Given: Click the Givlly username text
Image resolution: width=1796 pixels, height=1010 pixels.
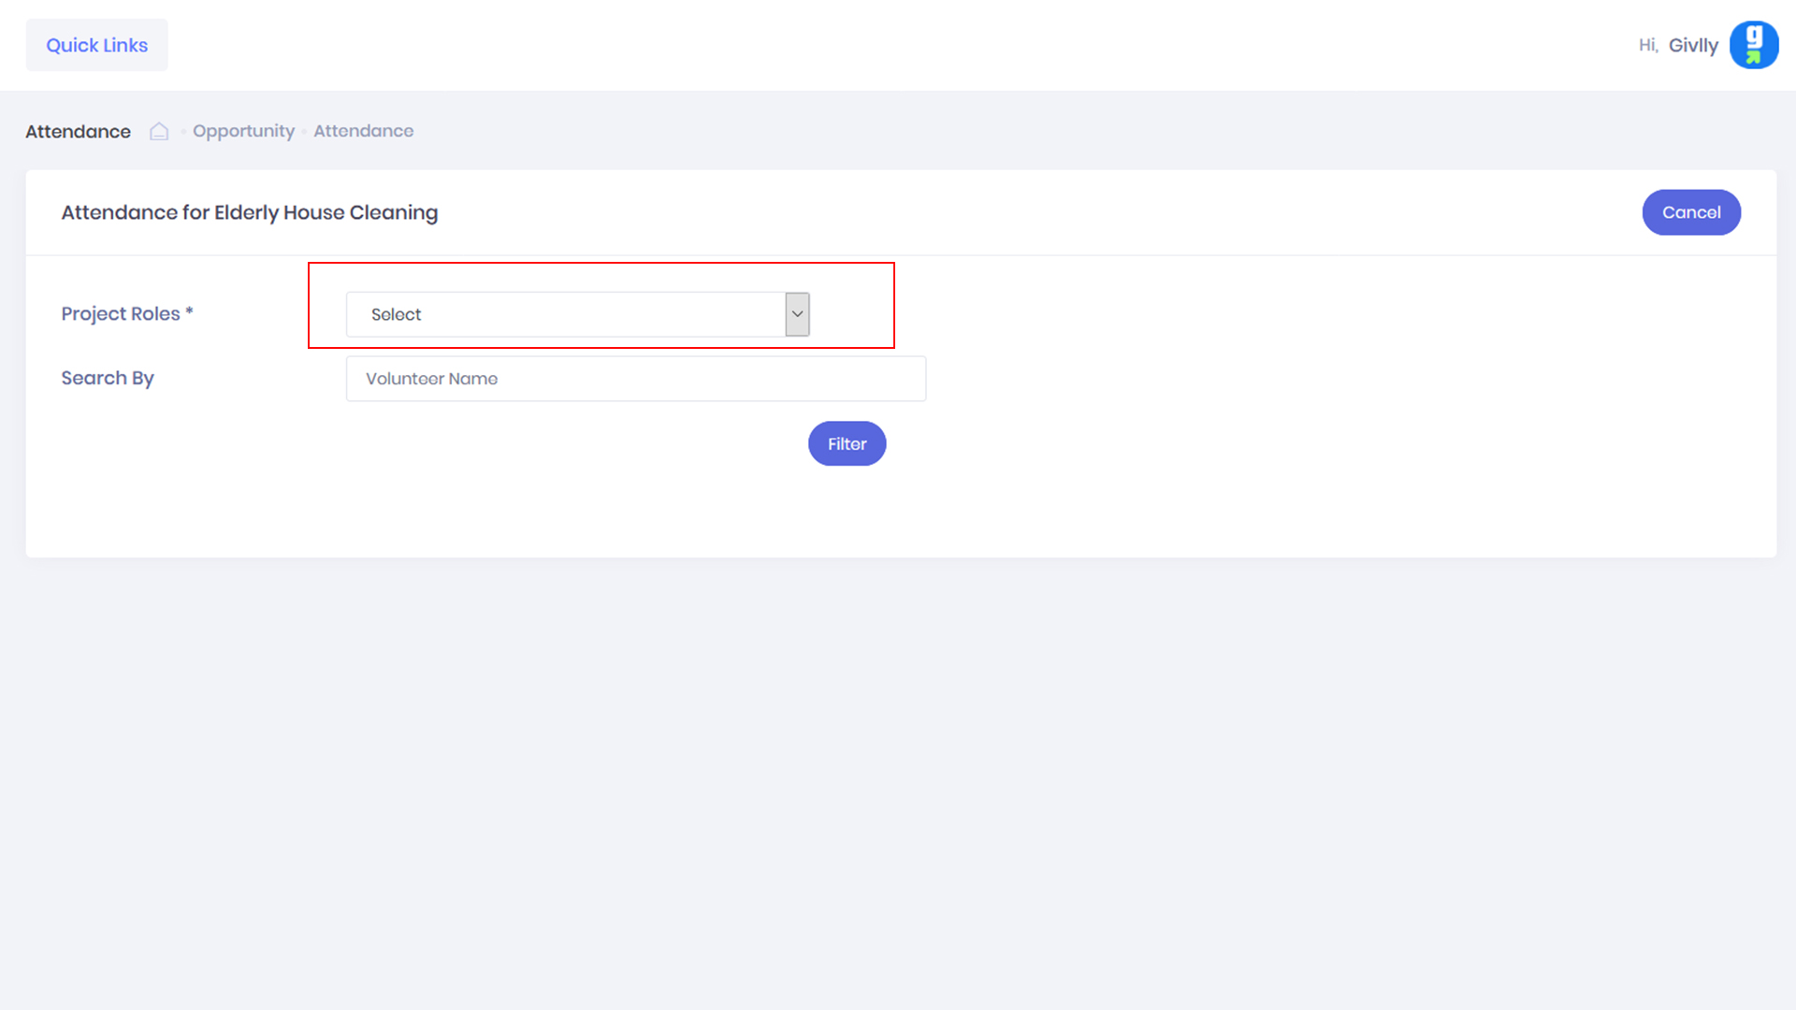Looking at the screenshot, I should click(x=1693, y=46).
